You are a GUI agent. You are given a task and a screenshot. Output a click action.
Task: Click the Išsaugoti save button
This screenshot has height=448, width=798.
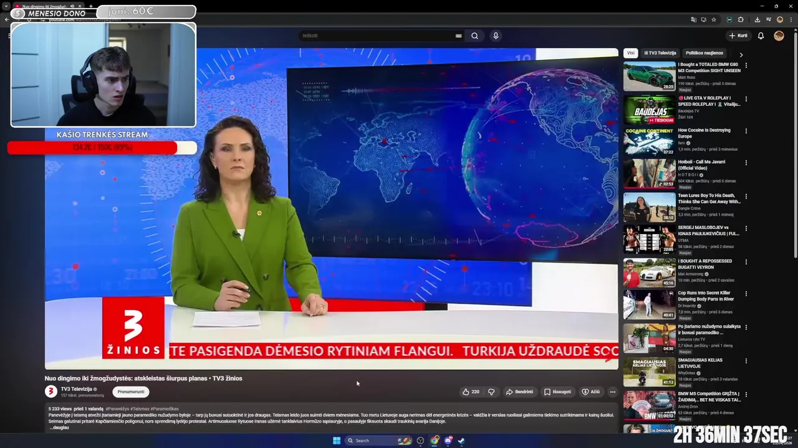tap(557, 392)
